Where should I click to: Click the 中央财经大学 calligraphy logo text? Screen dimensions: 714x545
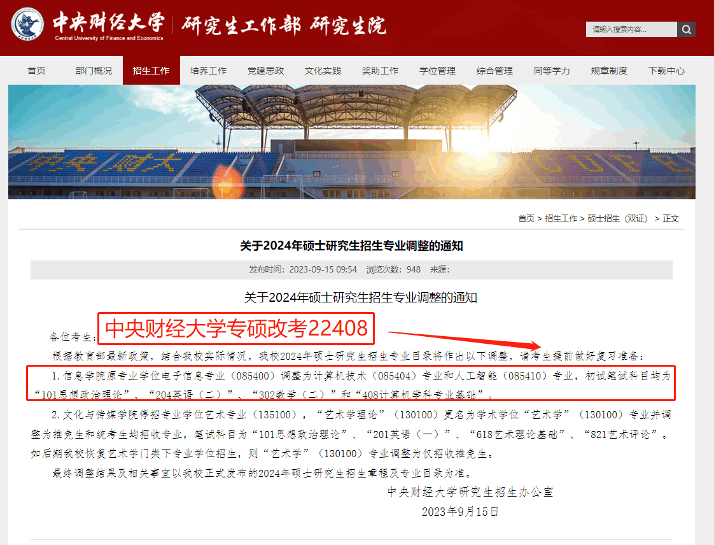click(109, 22)
